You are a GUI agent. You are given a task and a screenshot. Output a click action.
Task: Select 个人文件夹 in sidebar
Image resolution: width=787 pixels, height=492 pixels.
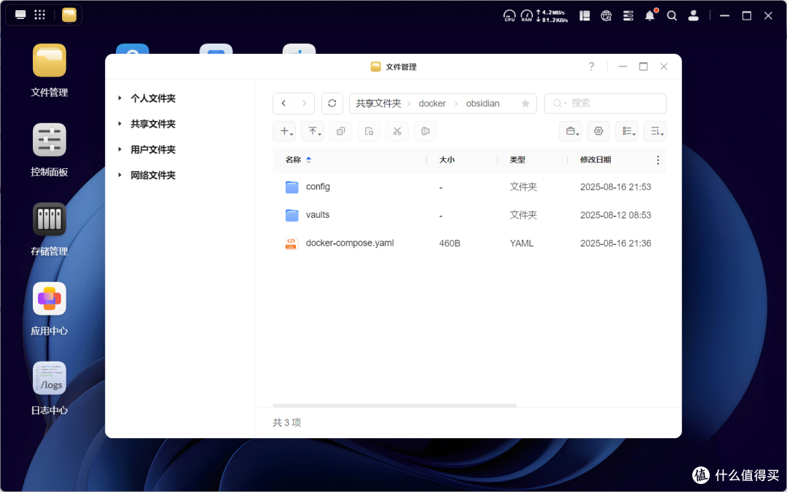coord(153,98)
